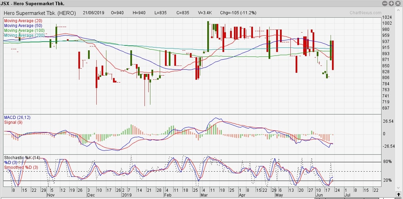This screenshot has width=403, height=199.
Task: Click the price axis value '980'
Action: point(386,29)
